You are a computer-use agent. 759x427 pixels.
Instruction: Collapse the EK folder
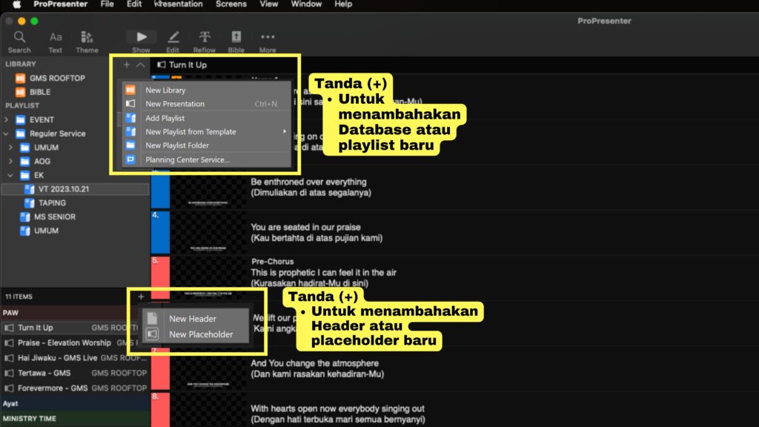[x=10, y=175]
